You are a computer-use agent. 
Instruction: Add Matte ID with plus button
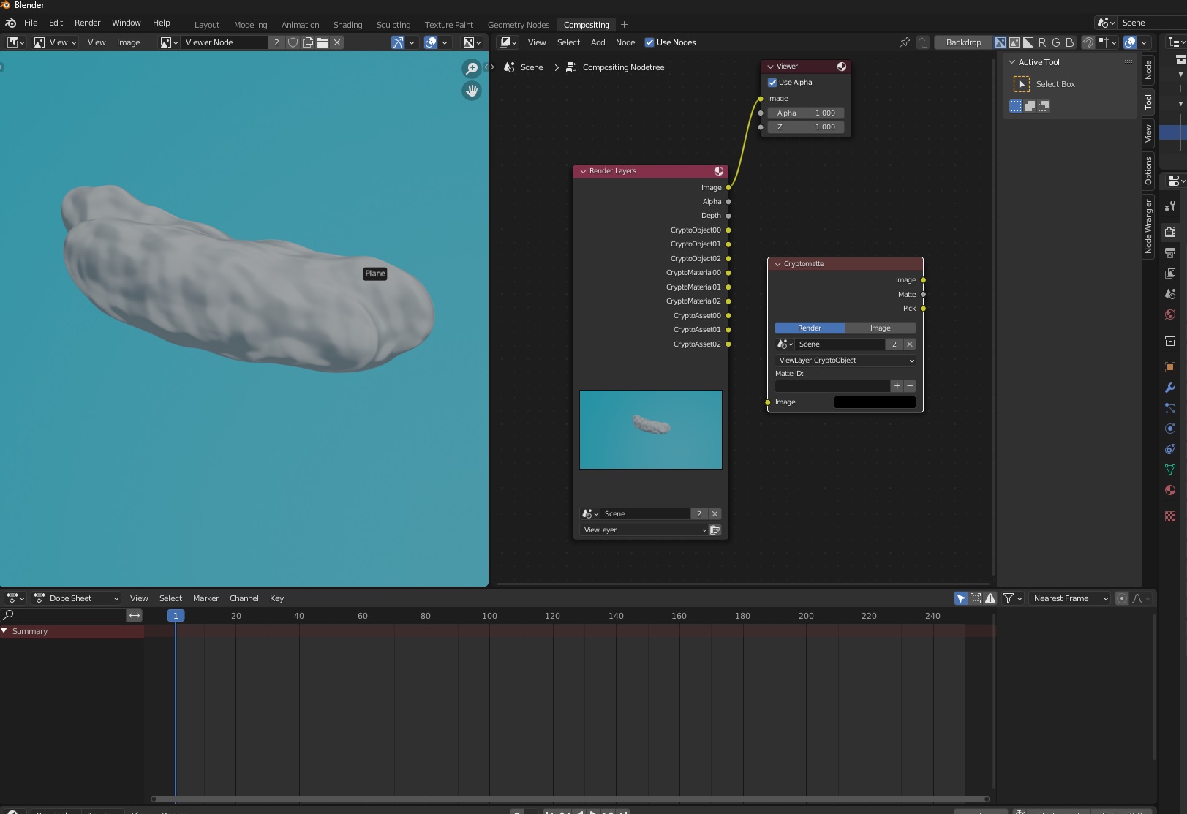[x=897, y=386]
